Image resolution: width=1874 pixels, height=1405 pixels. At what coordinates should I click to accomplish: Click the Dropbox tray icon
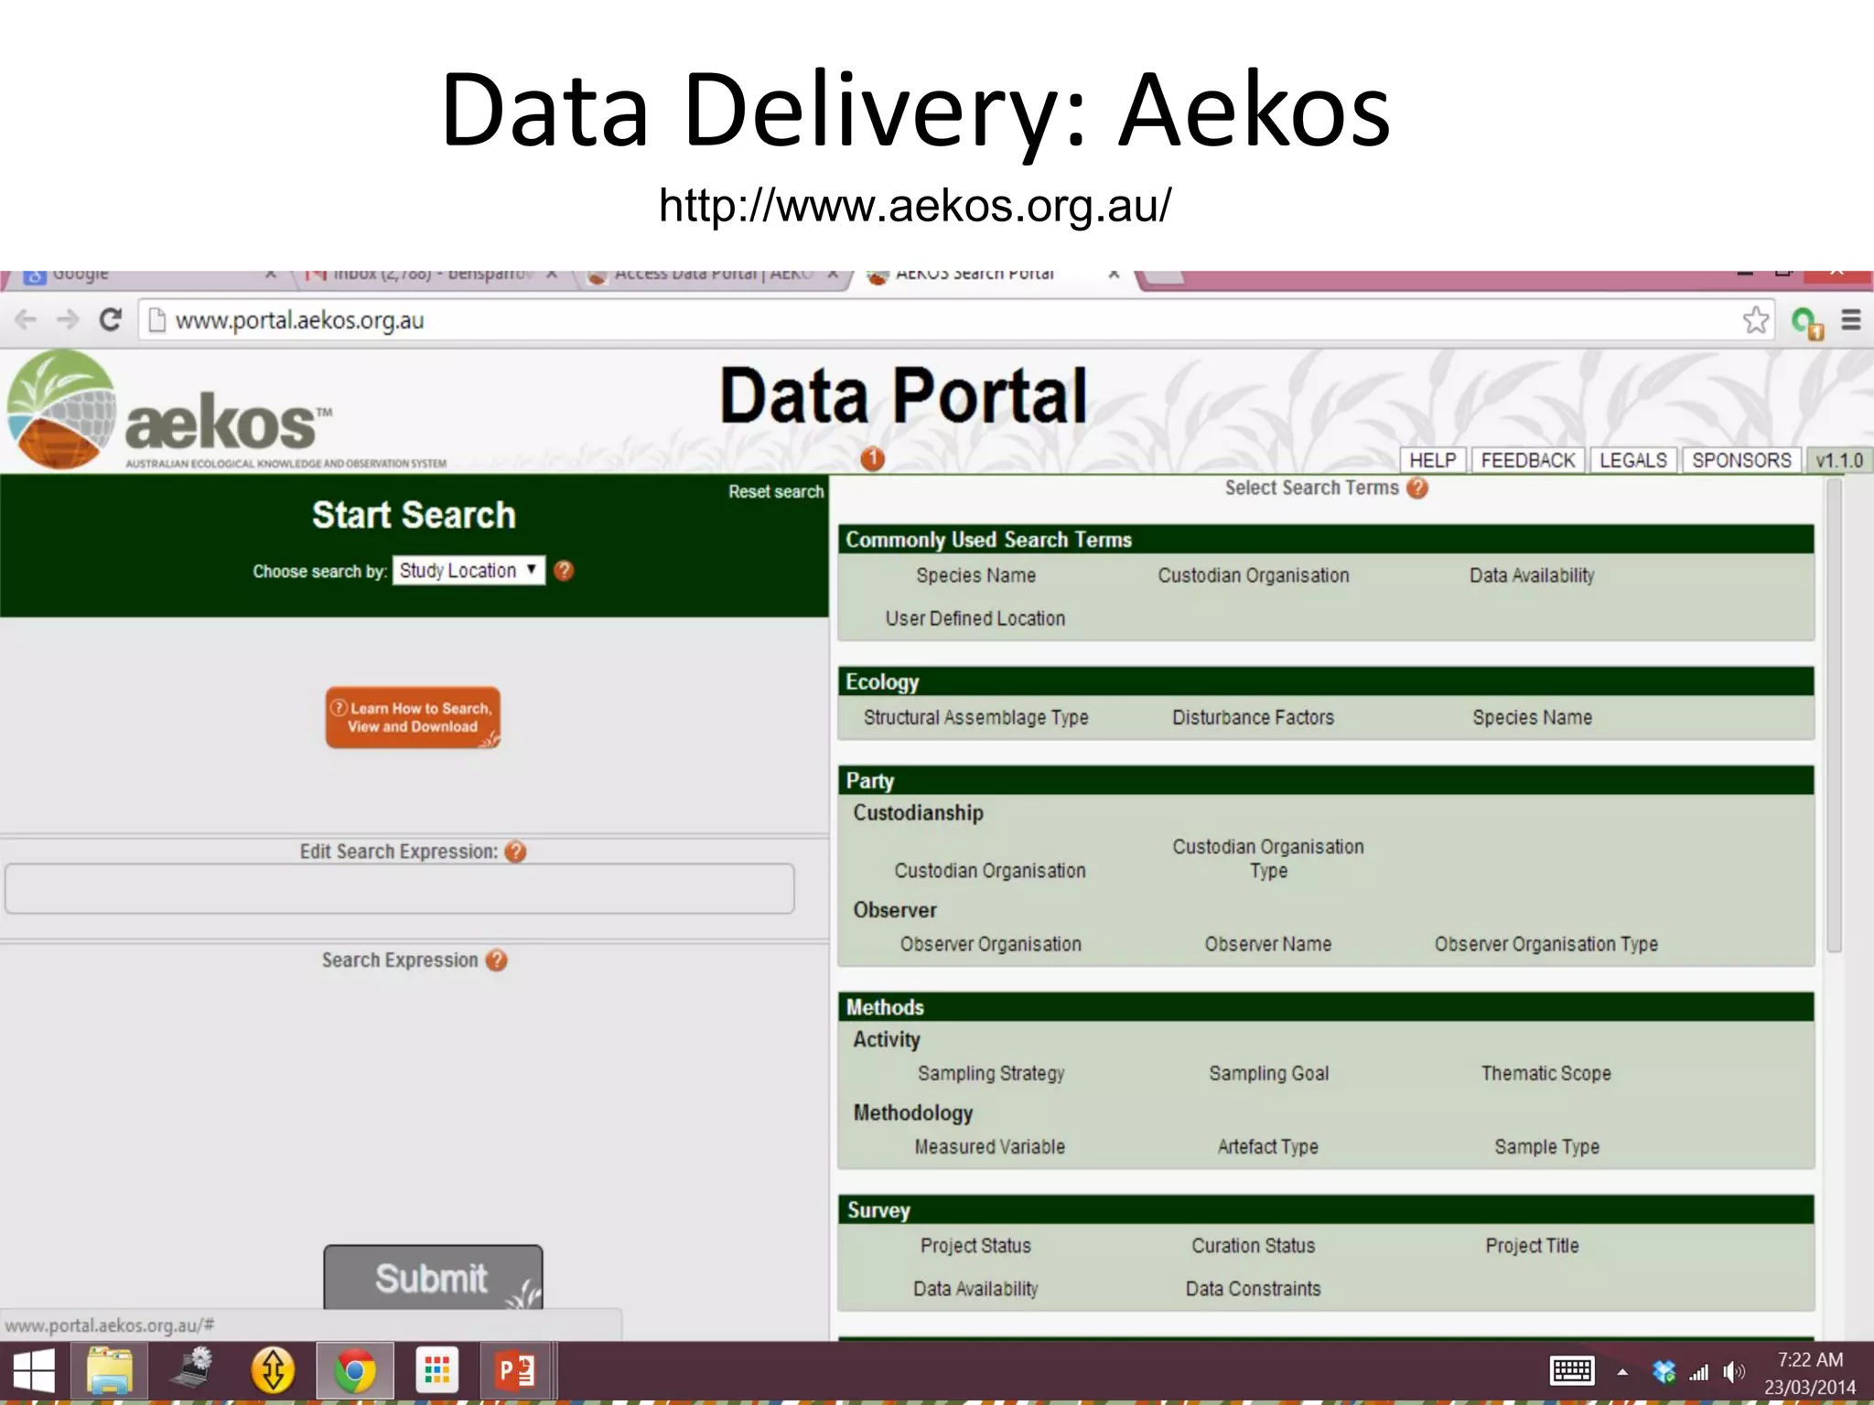1664,1372
